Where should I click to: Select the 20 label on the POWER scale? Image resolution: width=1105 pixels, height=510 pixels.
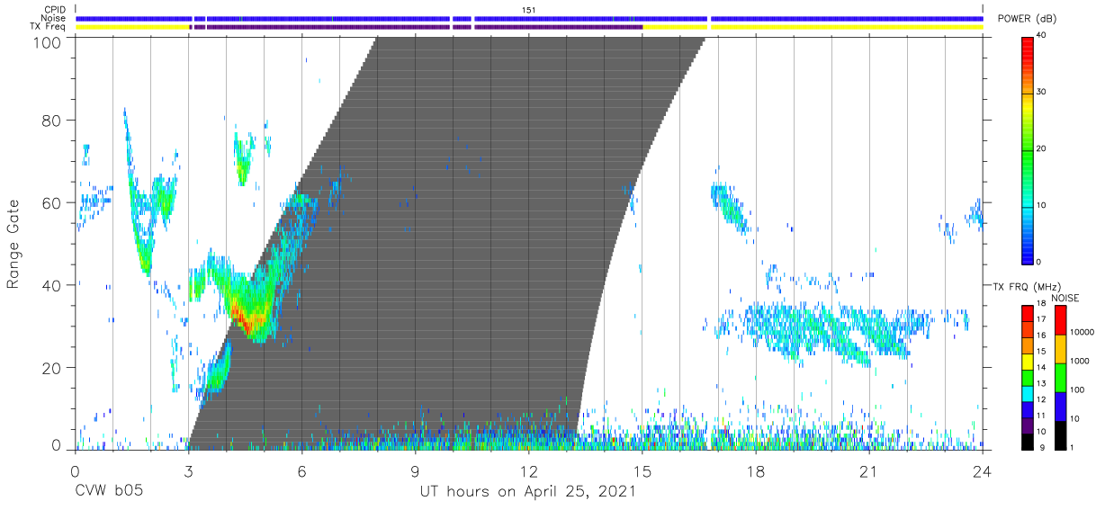[x=1041, y=148]
